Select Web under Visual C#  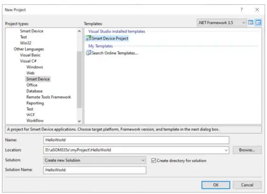[31, 73]
